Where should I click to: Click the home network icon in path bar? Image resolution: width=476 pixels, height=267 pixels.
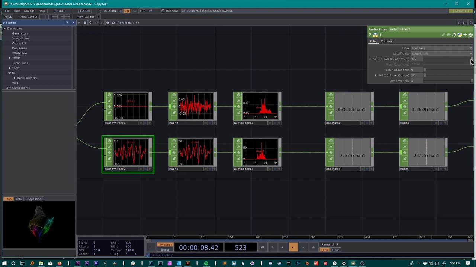click(x=113, y=23)
